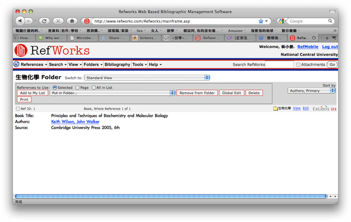The width and height of the screenshot is (351, 222).
Task: Click the Go search button
Action: pos(332,64)
